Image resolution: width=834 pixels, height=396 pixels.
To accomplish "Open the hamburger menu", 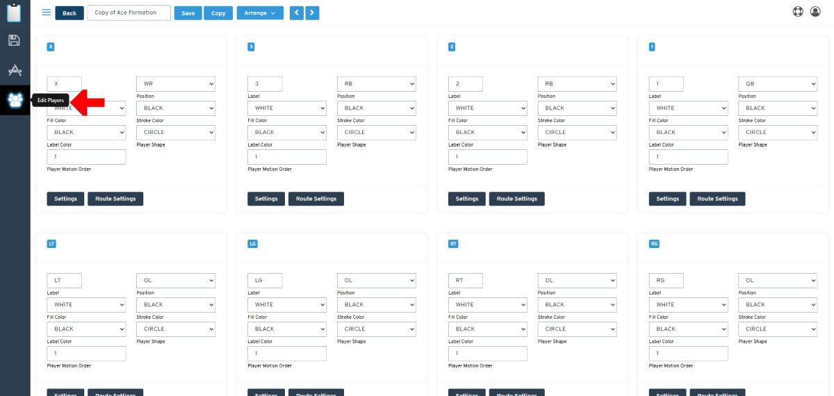I will click(47, 13).
